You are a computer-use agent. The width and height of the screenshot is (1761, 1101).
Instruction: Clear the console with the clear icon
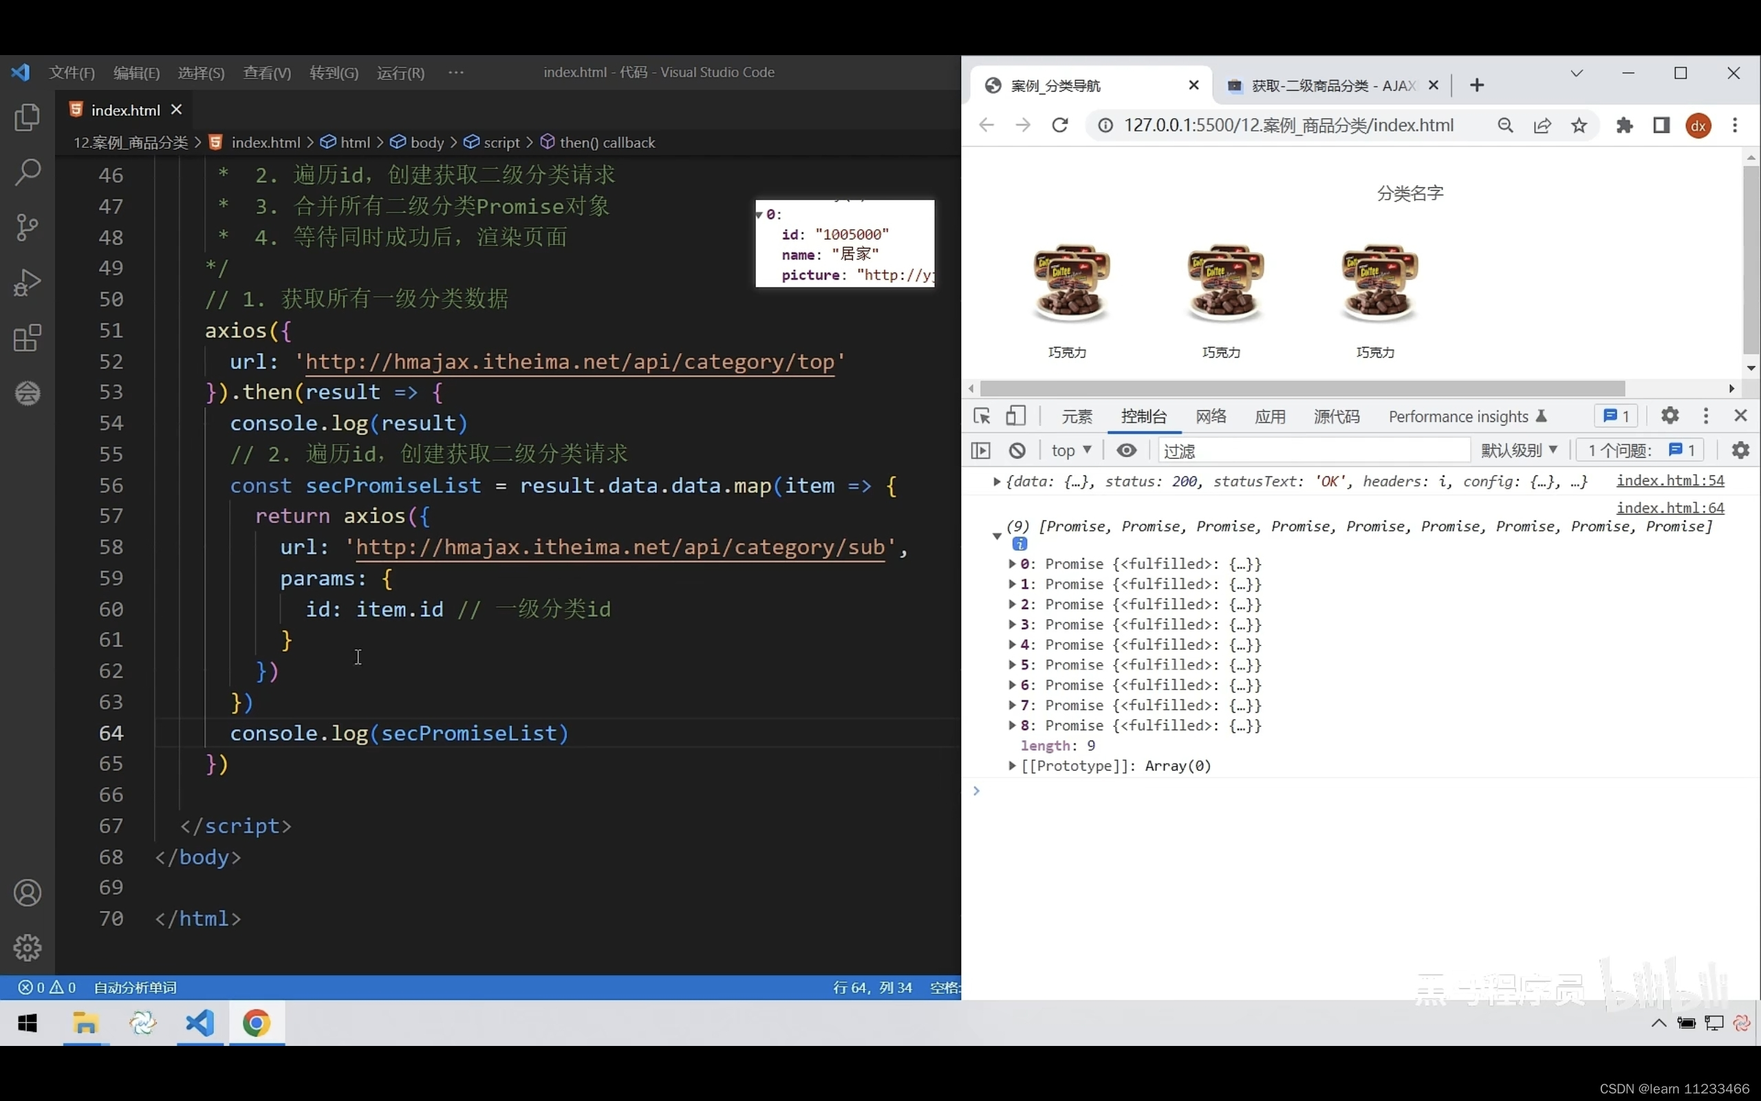1017,451
